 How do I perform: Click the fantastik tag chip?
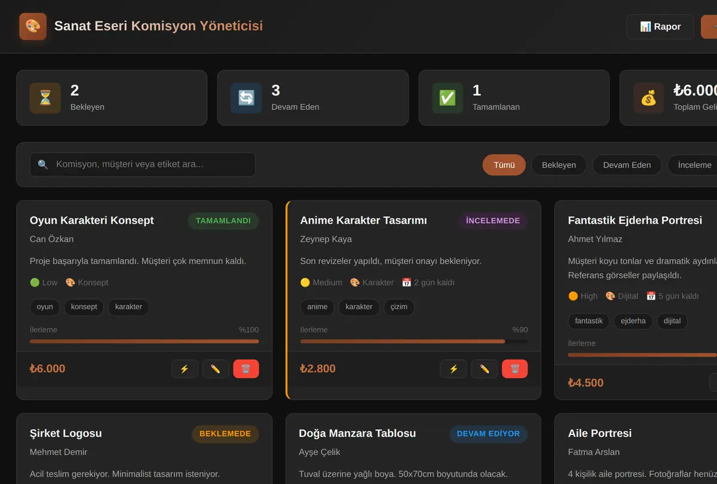589,321
